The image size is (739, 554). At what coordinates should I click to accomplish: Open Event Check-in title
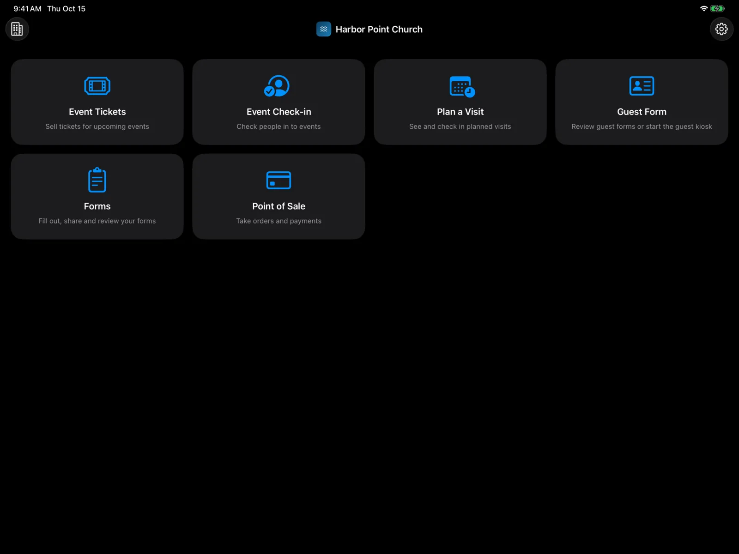tap(279, 112)
